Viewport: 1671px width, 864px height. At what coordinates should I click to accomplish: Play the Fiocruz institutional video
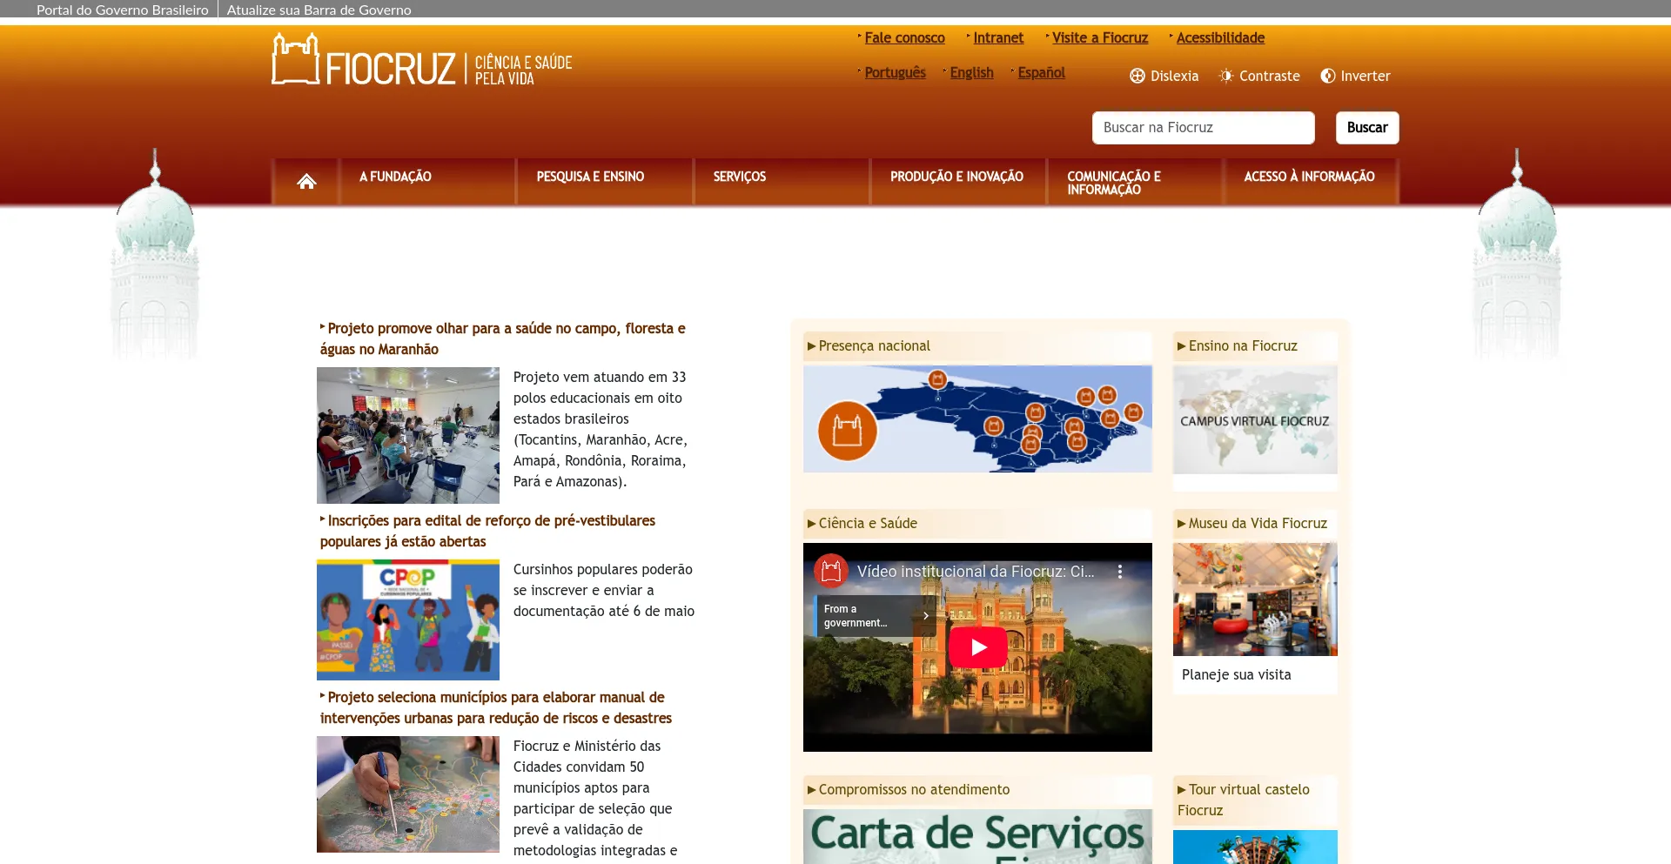pos(977,647)
